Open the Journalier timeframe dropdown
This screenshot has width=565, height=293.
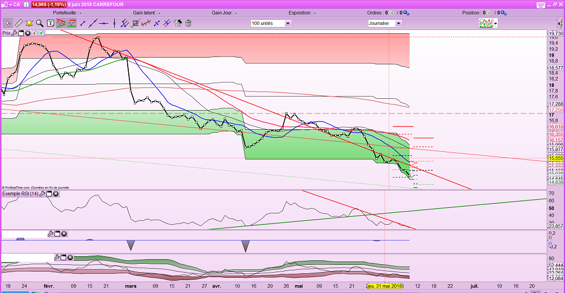[385, 23]
